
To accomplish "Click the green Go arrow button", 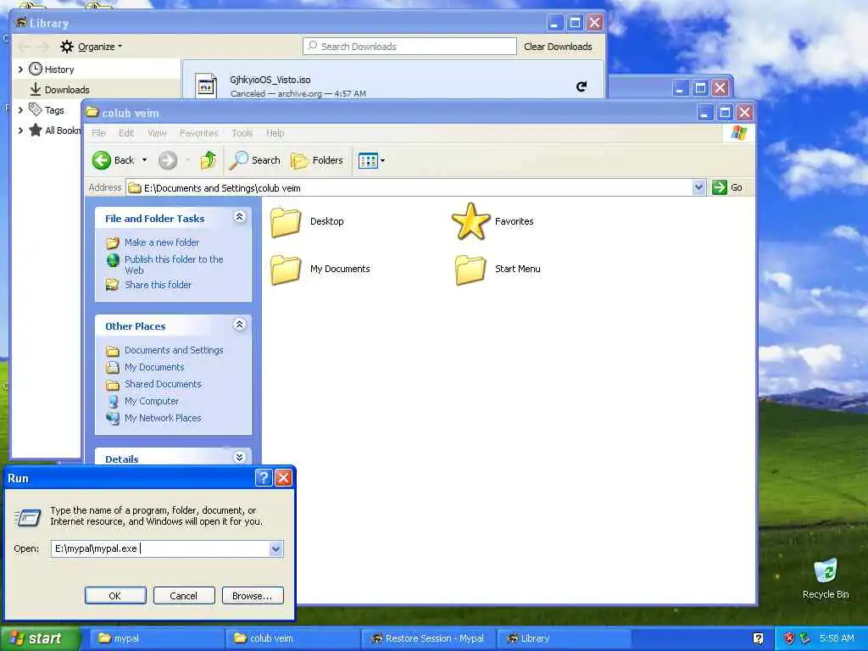I will click(719, 187).
